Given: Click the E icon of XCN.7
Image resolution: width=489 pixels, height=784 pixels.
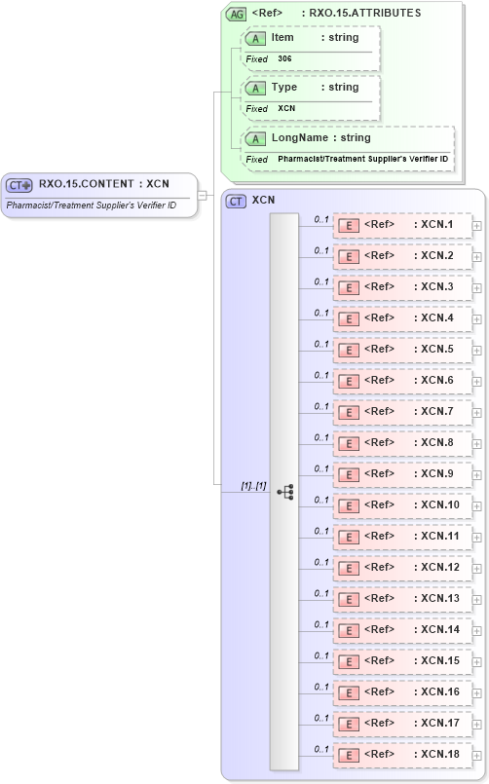Looking at the screenshot, I should 349,413.
